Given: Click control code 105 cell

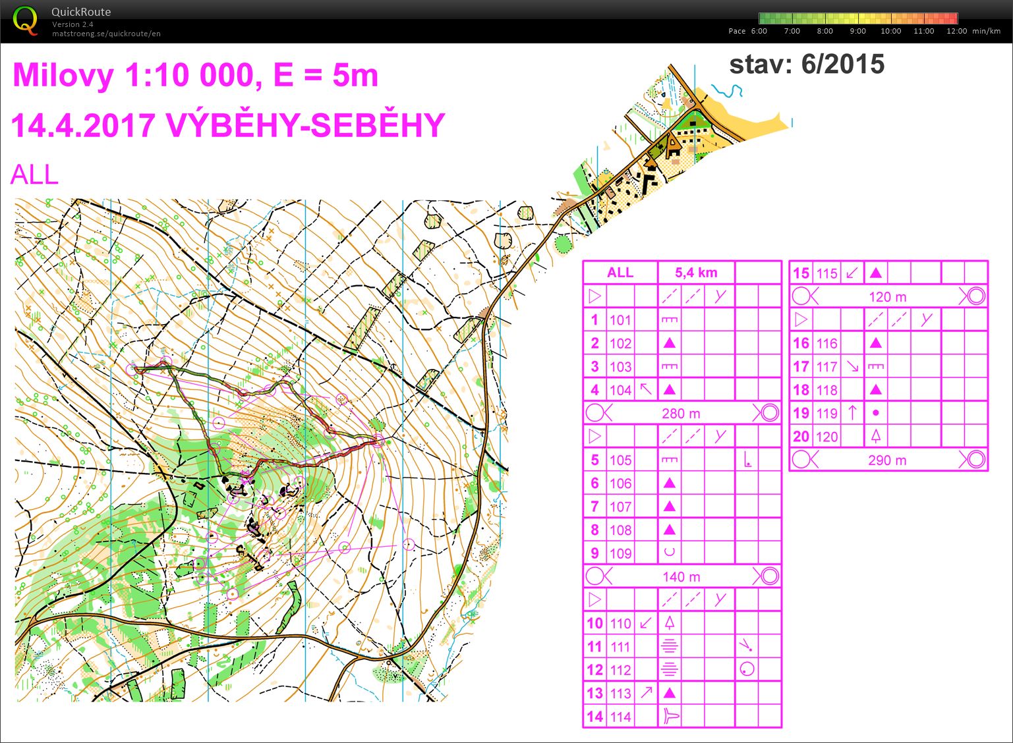Looking at the screenshot, I should click(x=620, y=460).
